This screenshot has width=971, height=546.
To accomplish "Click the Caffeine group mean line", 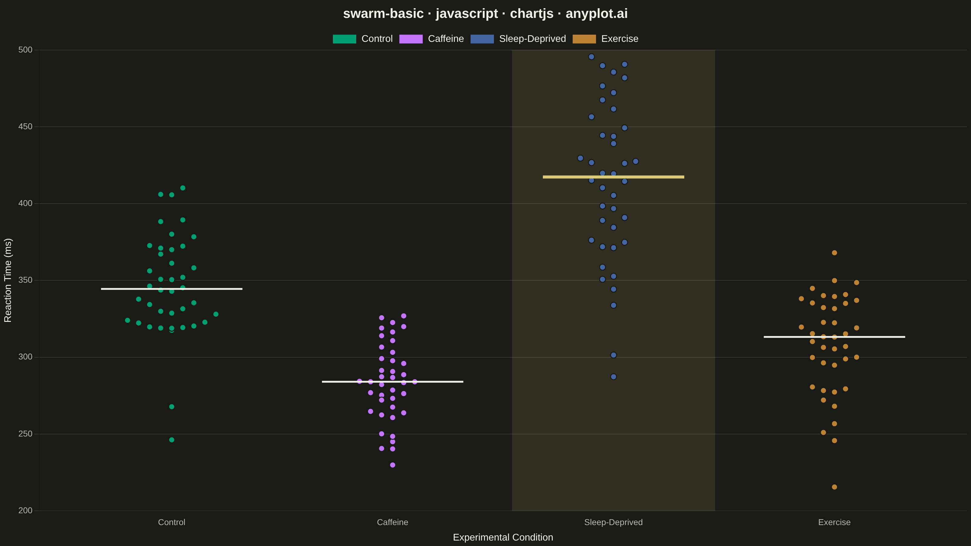I will pos(392,382).
